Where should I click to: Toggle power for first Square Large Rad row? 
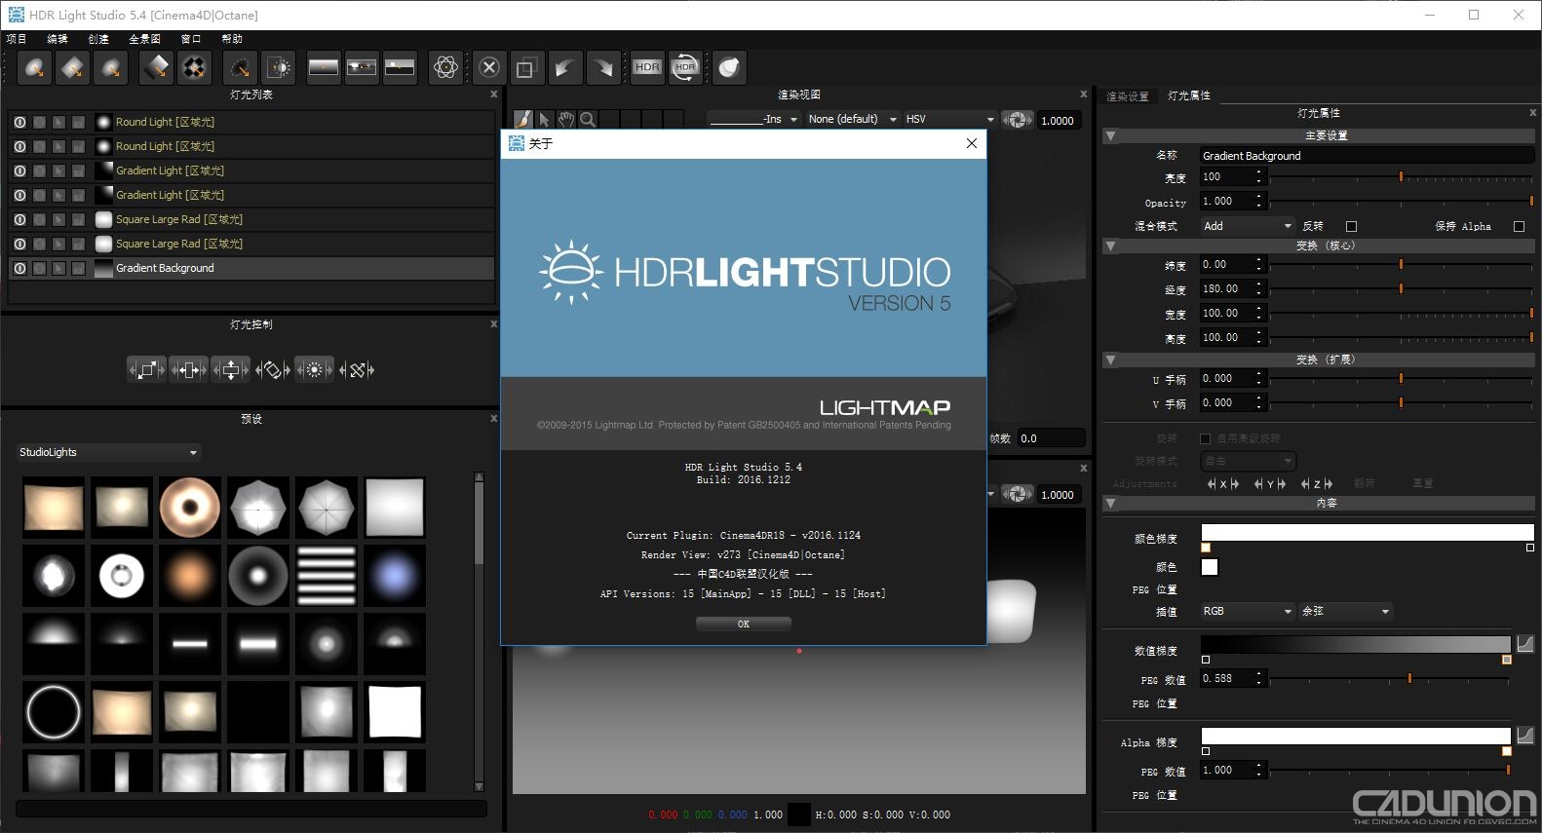click(19, 219)
